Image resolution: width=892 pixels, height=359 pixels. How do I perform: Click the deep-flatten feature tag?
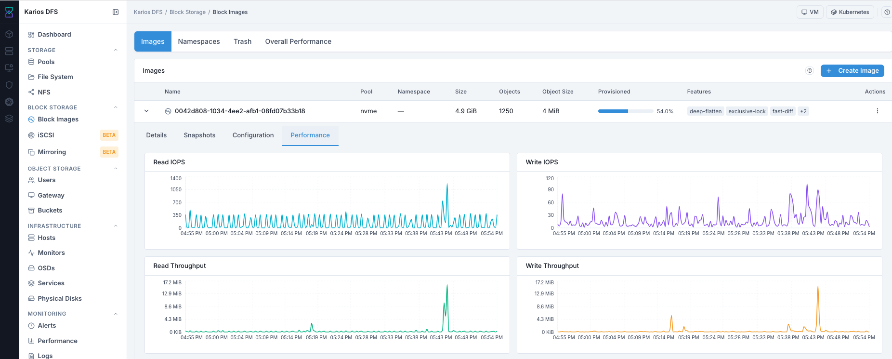click(706, 111)
